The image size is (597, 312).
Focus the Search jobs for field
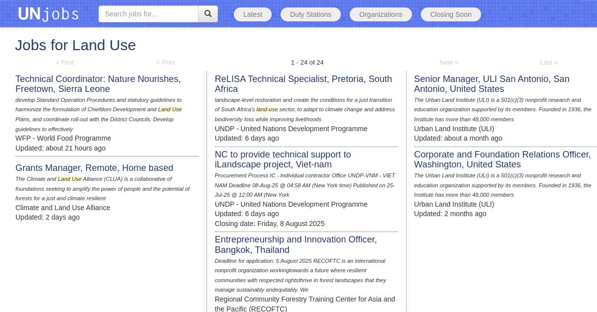(148, 14)
